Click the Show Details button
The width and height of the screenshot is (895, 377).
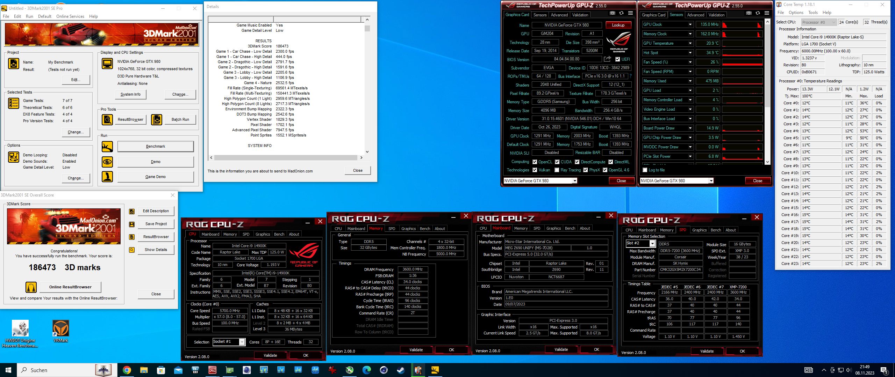point(156,250)
